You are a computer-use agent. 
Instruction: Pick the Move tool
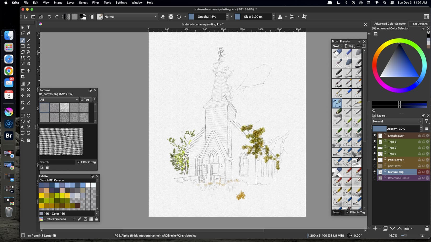[x=28, y=71]
